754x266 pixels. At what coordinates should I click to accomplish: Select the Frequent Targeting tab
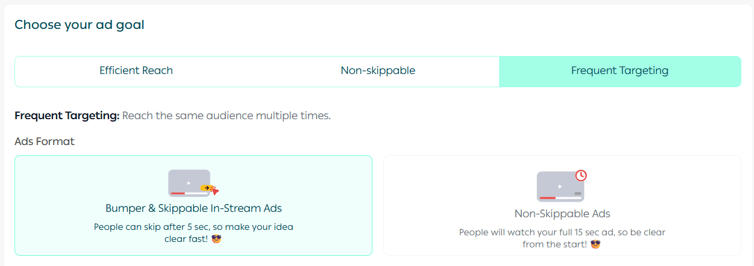click(620, 71)
